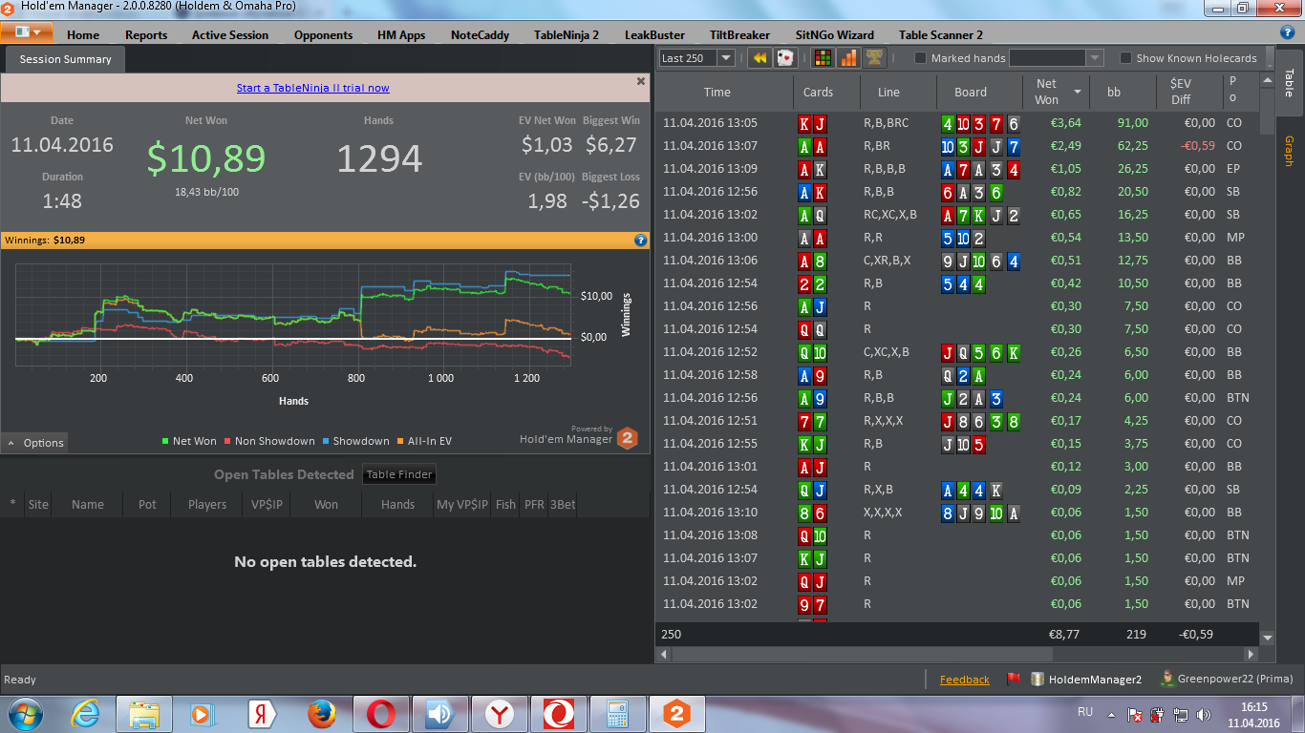The height and width of the screenshot is (733, 1305).
Task: Open the TiltBreaker tab
Action: point(739,35)
